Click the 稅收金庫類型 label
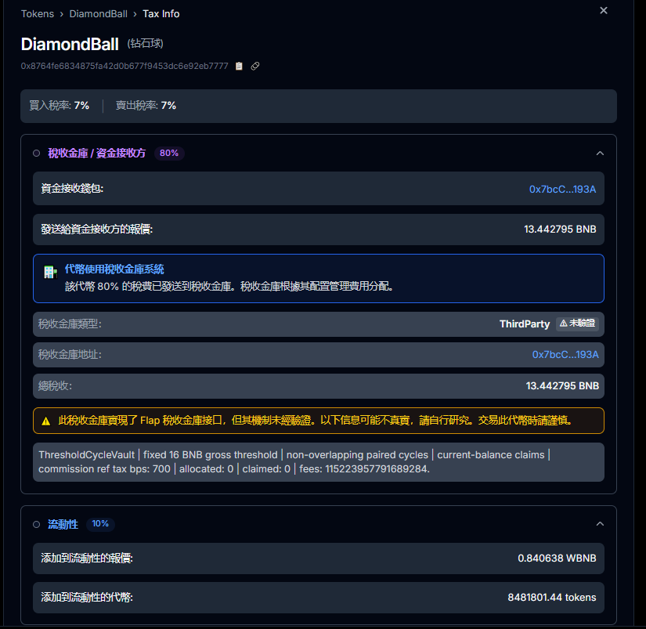The image size is (646, 629). 70,324
